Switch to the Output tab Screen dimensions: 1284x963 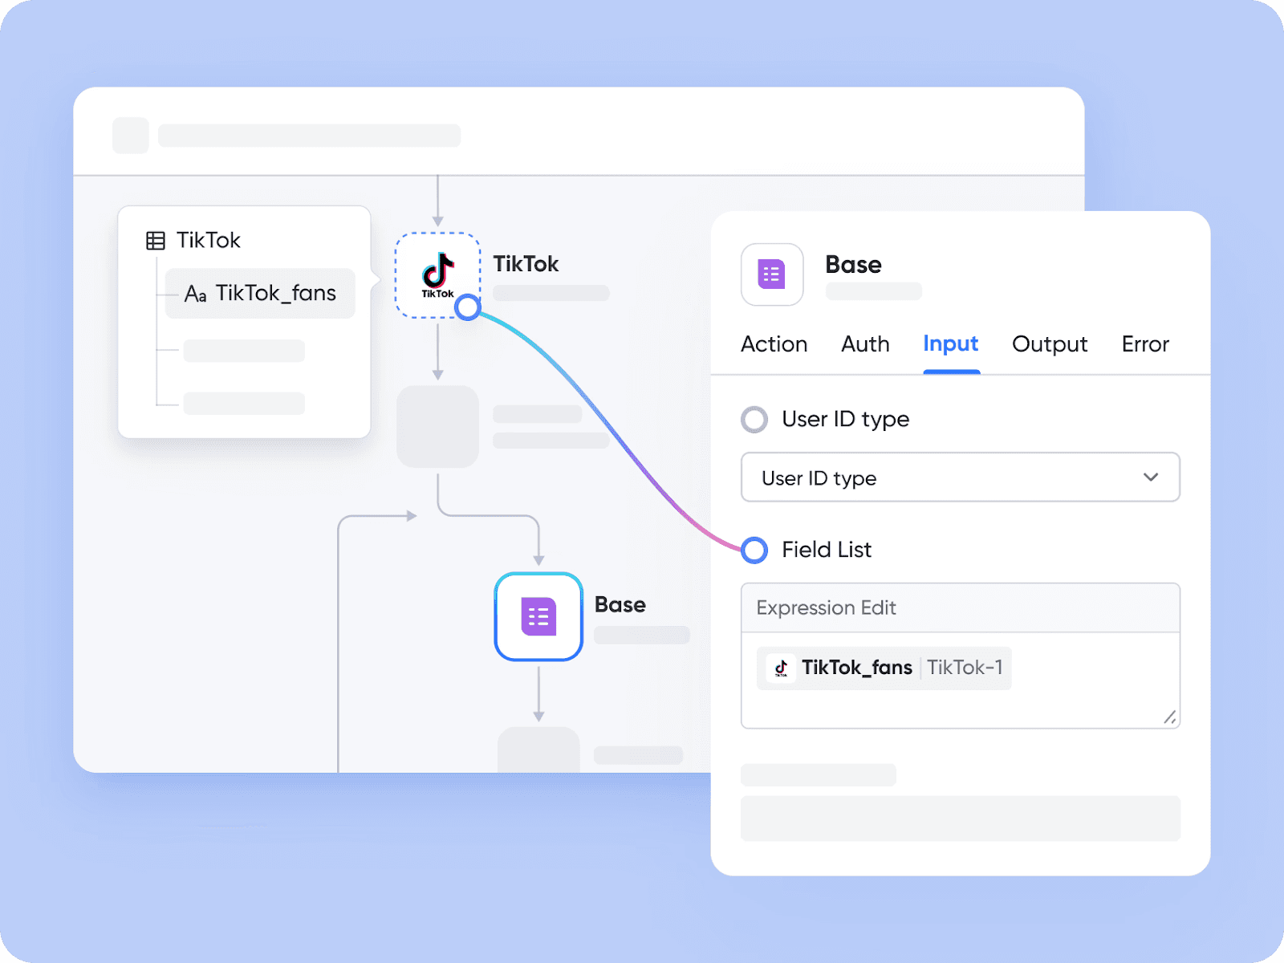[x=1049, y=343]
